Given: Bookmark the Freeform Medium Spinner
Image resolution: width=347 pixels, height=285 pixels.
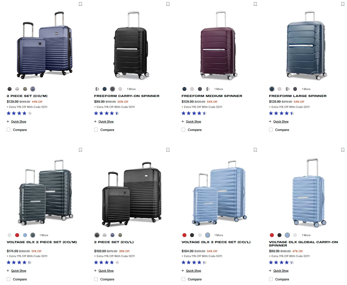Looking at the screenshot, I should pos(255,4).
